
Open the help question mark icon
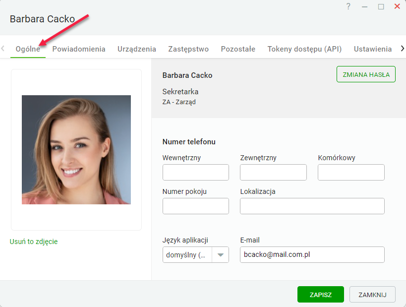[x=348, y=6]
